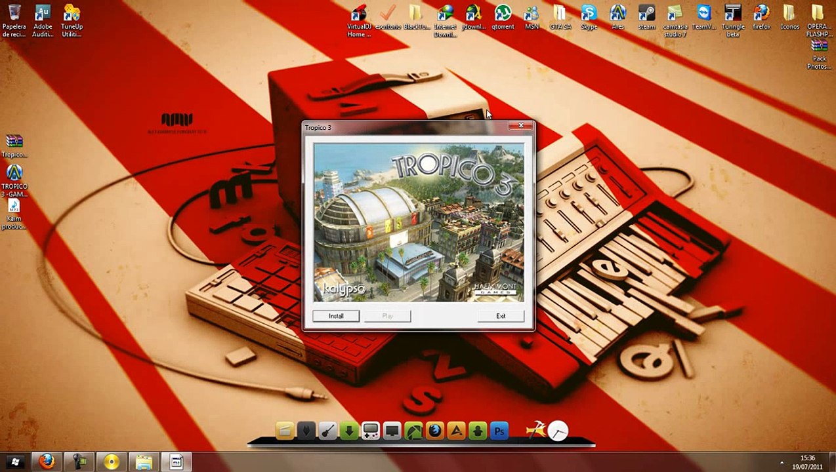The image size is (836, 472).
Task: Open the Windows Start menu
Action: 14,462
